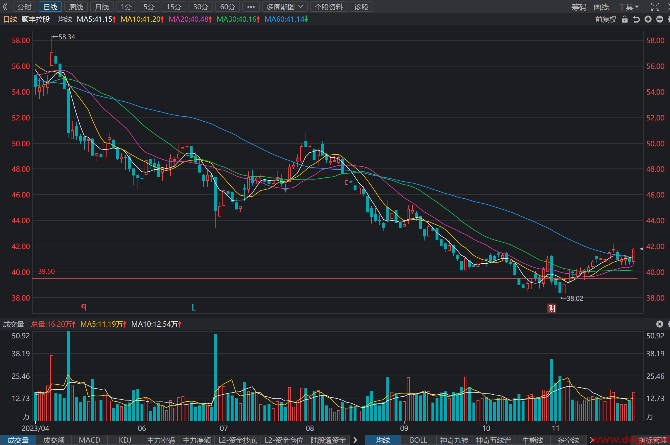Viewport: 670px width, 445px height.
Task: Open the 多周期图 dropdown
Action: point(285,7)
